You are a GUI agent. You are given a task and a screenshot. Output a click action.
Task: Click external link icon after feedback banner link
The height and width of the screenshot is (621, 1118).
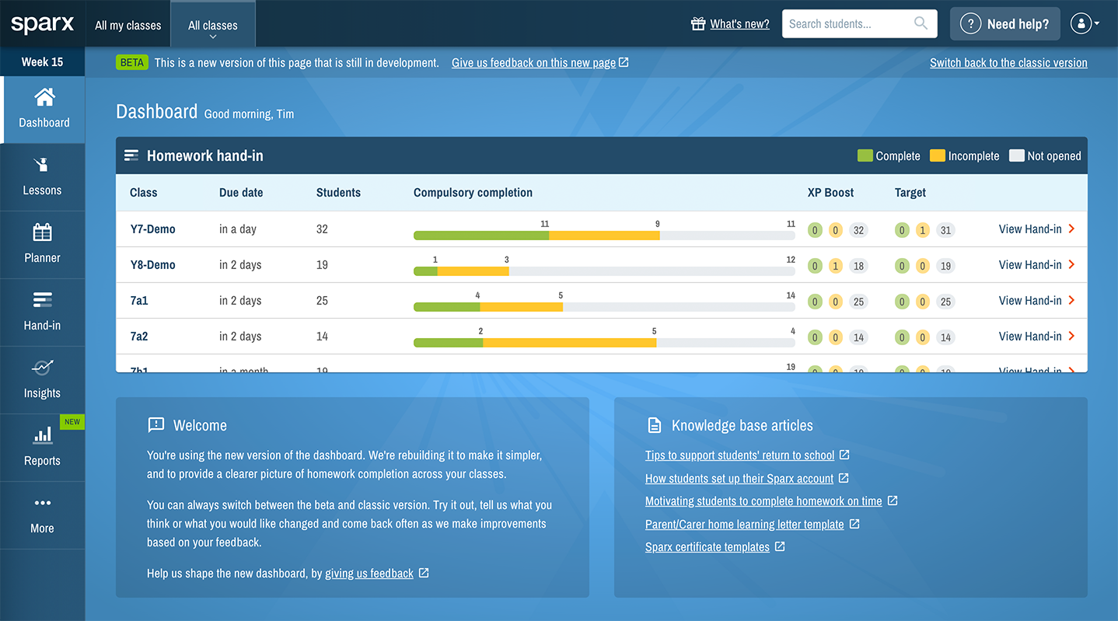pyautogui.click(x=624, y=62)
